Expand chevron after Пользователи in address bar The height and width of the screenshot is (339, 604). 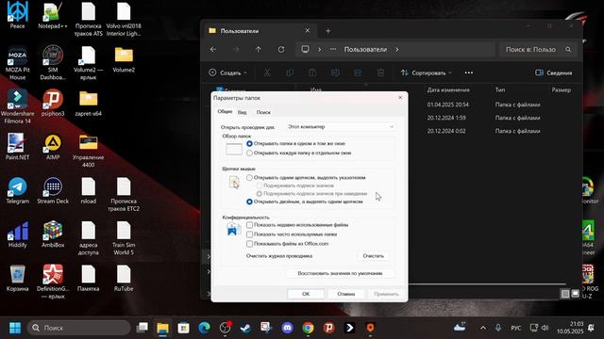[397, 49]
